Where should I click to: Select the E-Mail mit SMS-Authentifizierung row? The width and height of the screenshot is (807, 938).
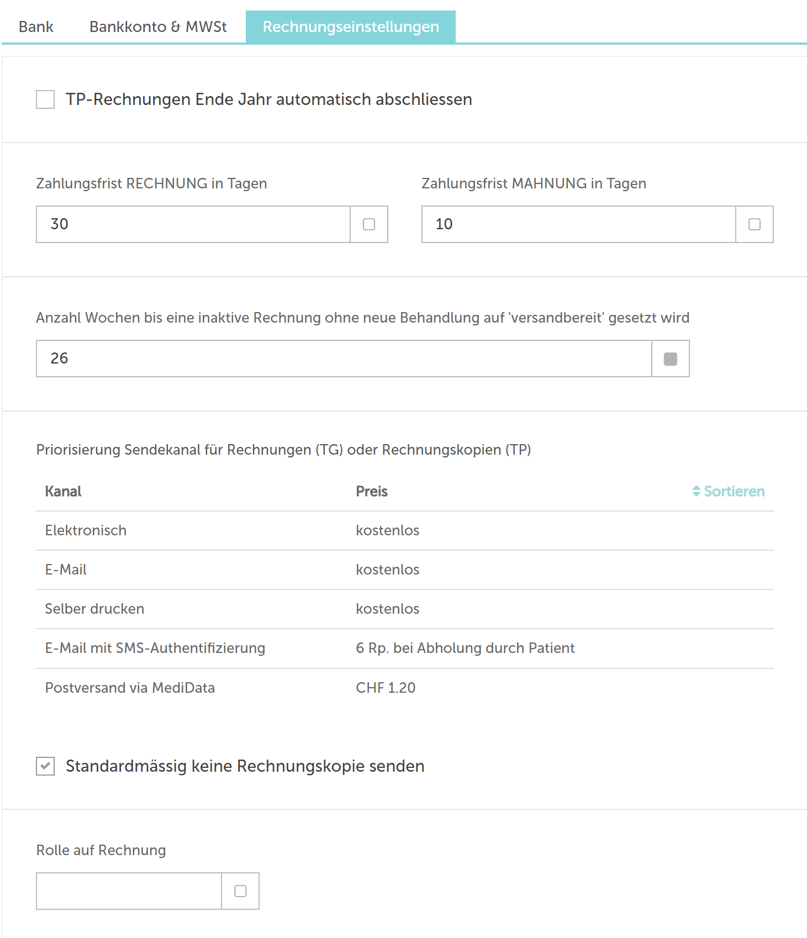tap(405, 648)
